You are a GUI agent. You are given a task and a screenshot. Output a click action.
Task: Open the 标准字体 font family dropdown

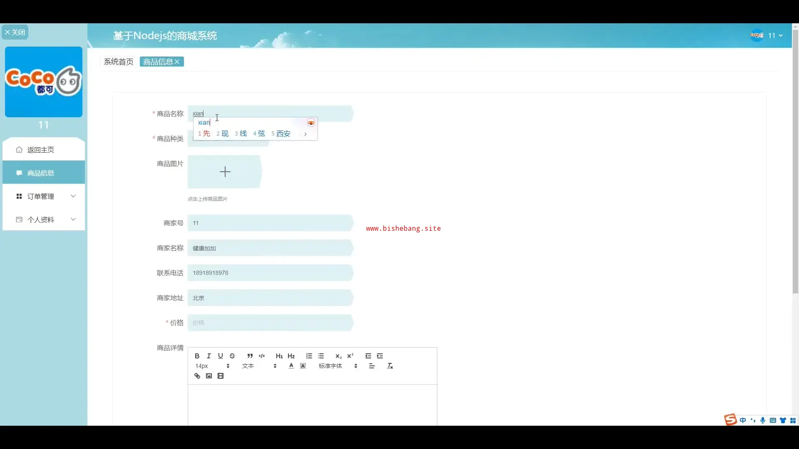(x=337, y=366)
